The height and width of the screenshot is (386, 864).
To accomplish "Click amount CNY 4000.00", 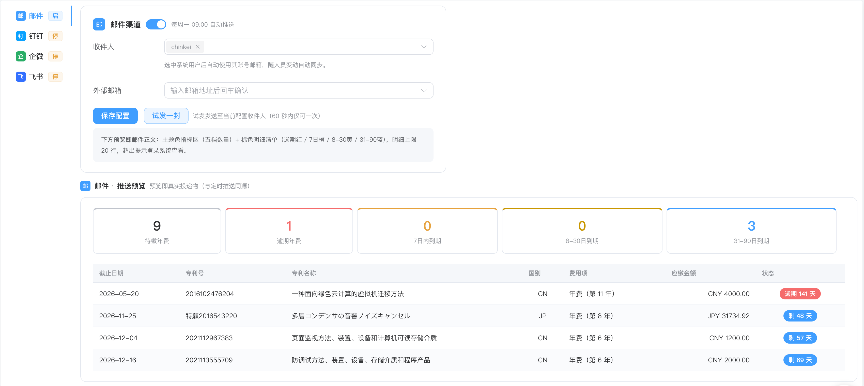I will tap(729, 294).
